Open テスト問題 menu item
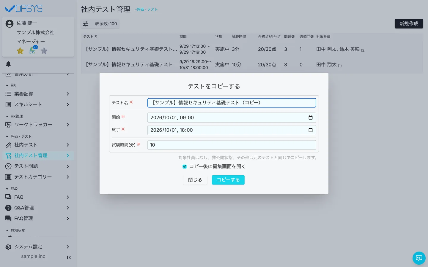 pos(38,166)
